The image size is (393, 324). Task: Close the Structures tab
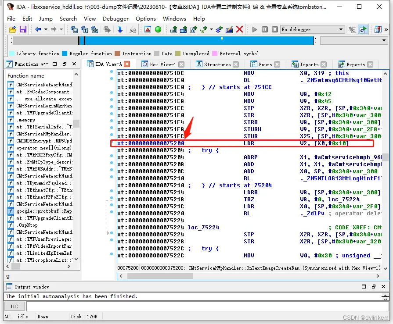click(236, 64)
